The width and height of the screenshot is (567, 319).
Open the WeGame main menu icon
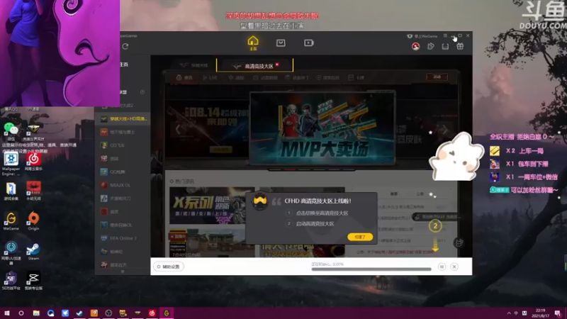click(445, 36)
